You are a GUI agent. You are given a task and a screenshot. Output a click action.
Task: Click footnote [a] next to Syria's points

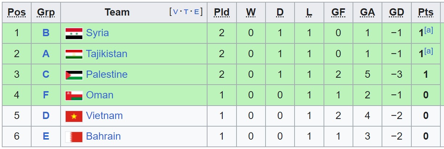429,30
